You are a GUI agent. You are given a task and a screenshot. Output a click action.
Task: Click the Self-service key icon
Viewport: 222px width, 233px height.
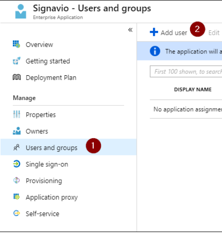click(x=17, y=213)
